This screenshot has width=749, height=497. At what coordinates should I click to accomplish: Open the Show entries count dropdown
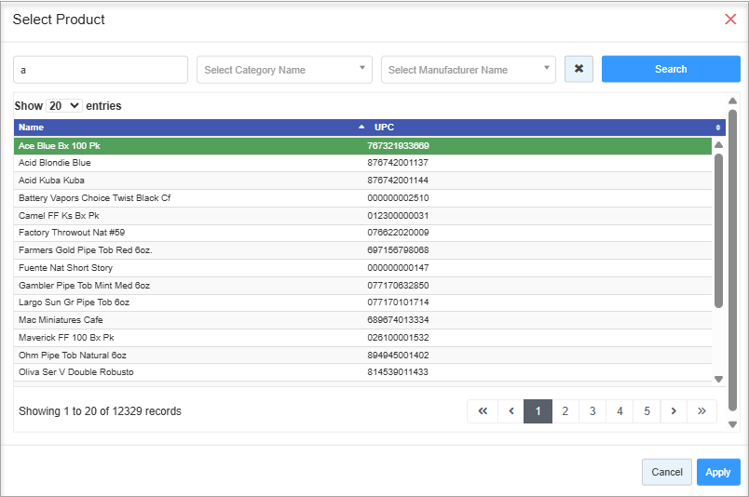coord(64,106)
